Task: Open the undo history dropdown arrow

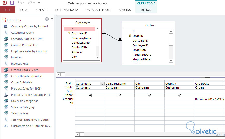Action: pos(24,3)
